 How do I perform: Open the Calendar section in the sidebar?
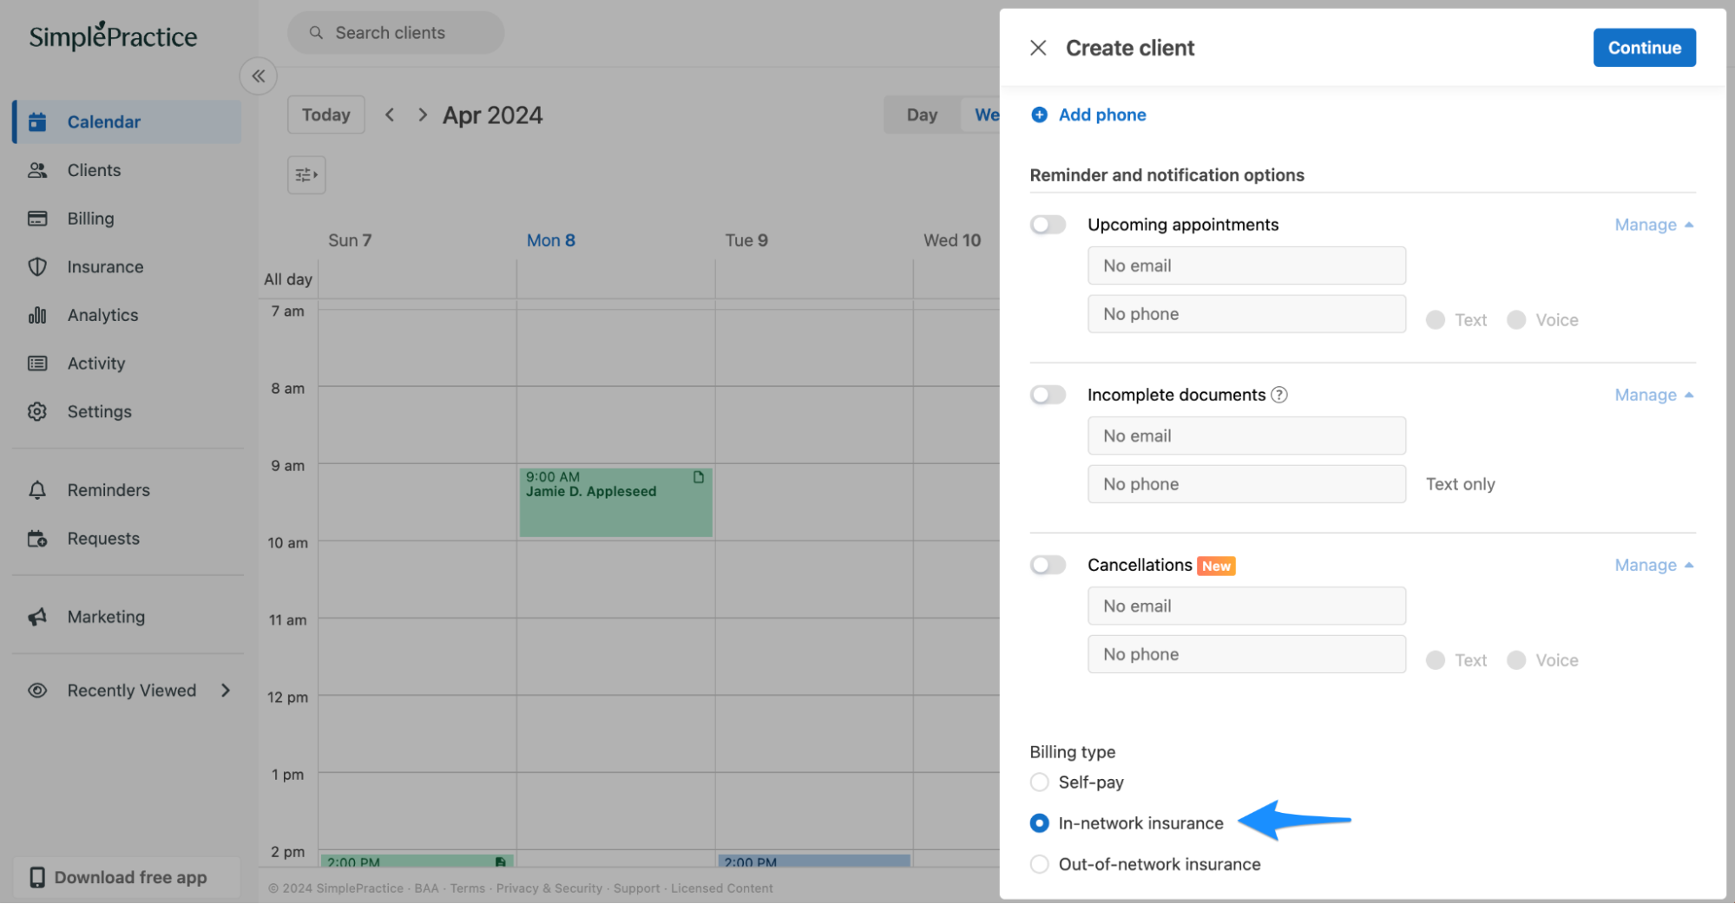[103, 121]
